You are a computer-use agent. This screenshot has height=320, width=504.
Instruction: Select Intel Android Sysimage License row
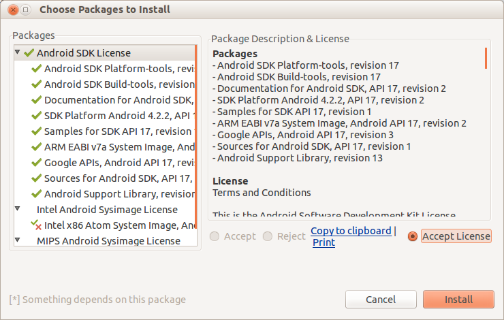click(104, 210)
